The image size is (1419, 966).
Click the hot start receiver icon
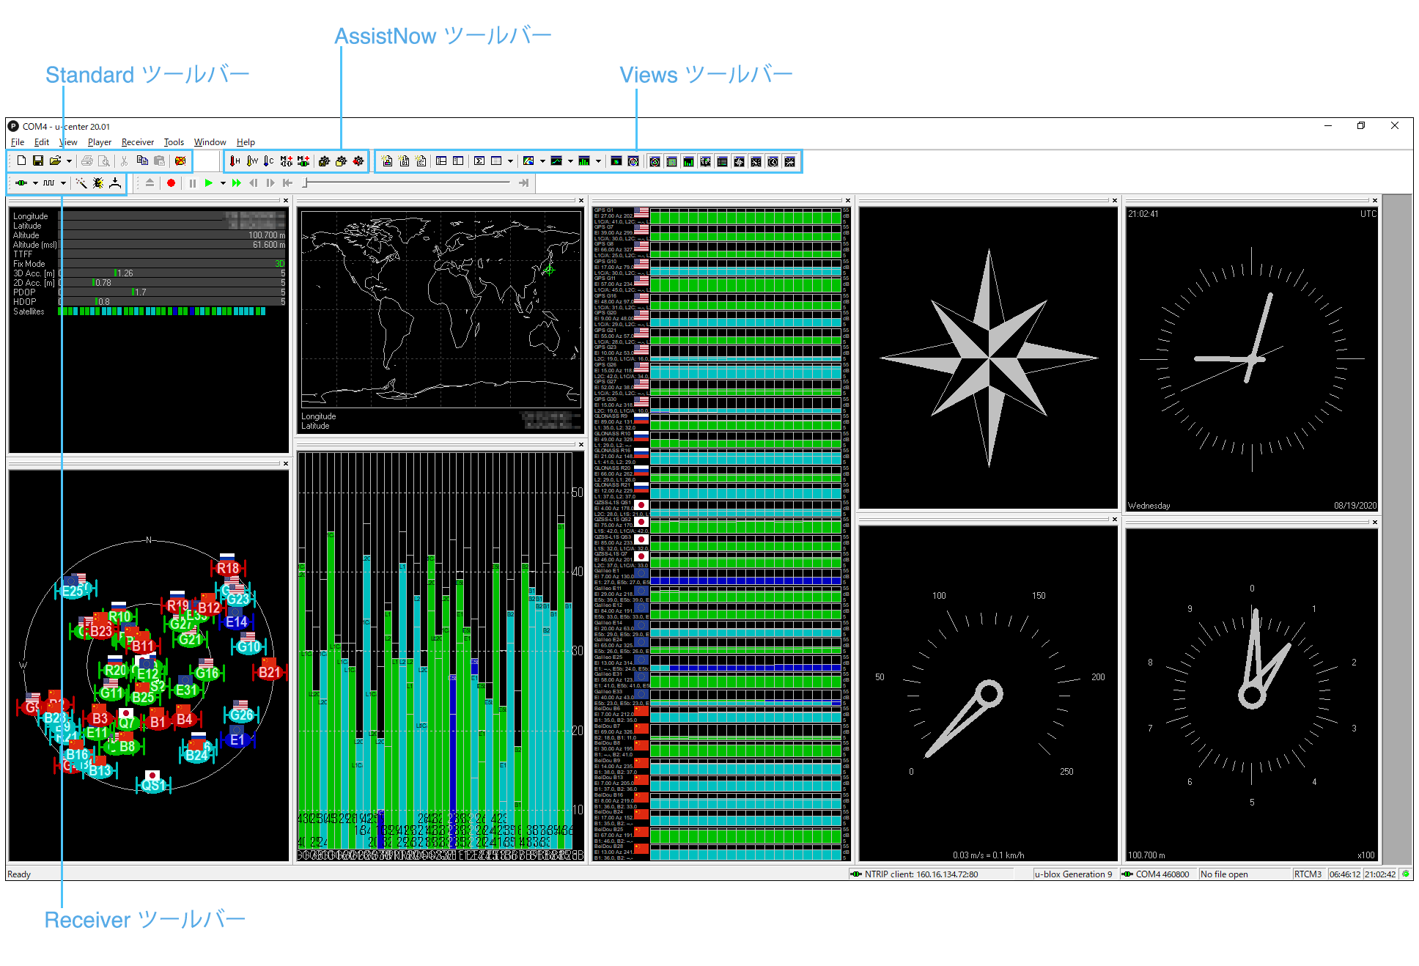click(x=235, y=161)
